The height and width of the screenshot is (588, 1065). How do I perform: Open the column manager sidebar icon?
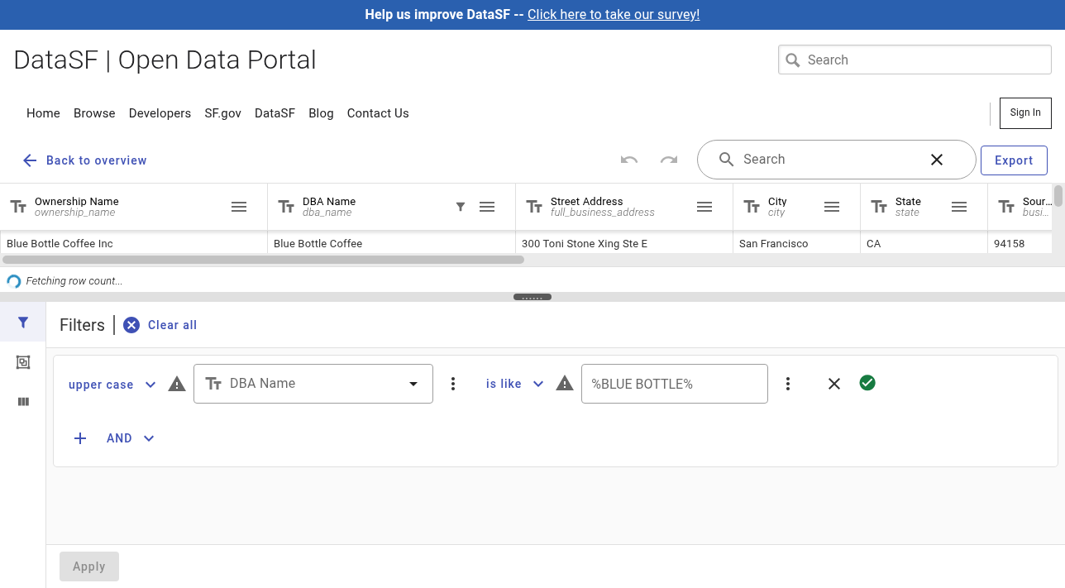click(x=23, y=402)
